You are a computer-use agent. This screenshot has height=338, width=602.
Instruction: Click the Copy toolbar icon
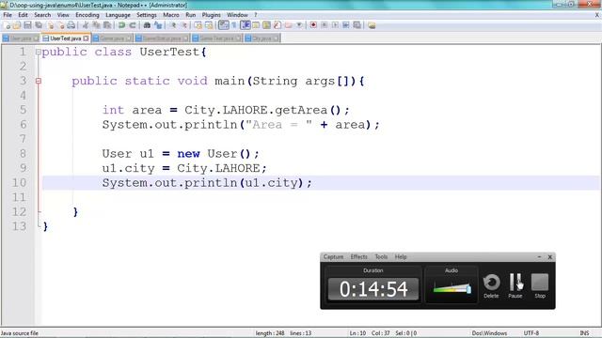coord(96,25)
